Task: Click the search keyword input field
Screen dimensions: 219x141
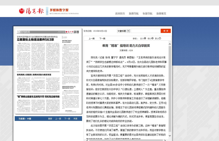Action: [x=145, y=31]
